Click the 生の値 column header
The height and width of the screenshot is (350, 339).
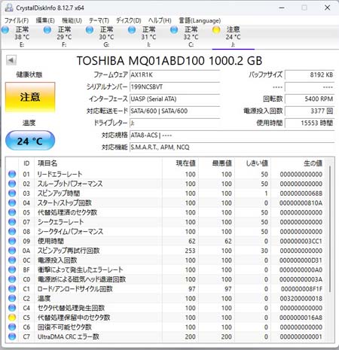click(313, 163)
